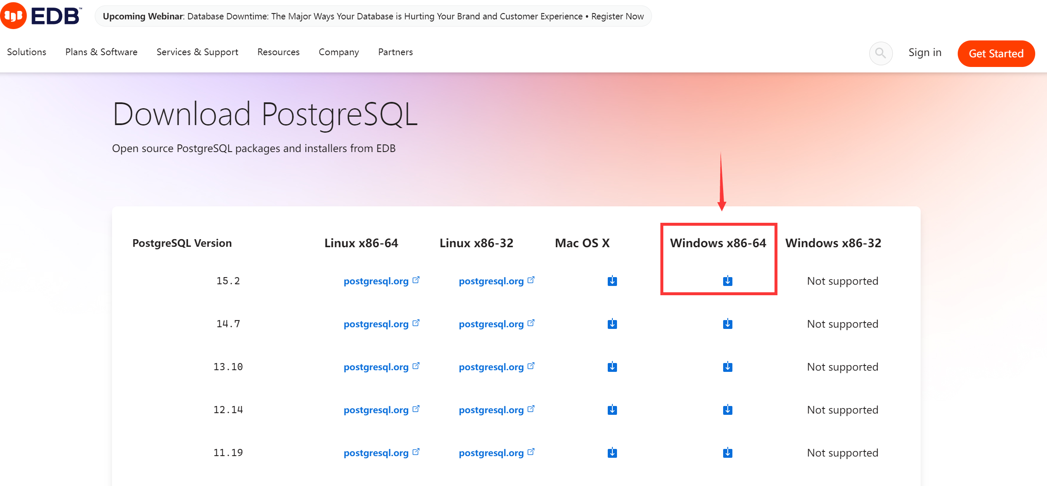Click the Mac OS X column header
1047x486 pixels.
point(582,243)
